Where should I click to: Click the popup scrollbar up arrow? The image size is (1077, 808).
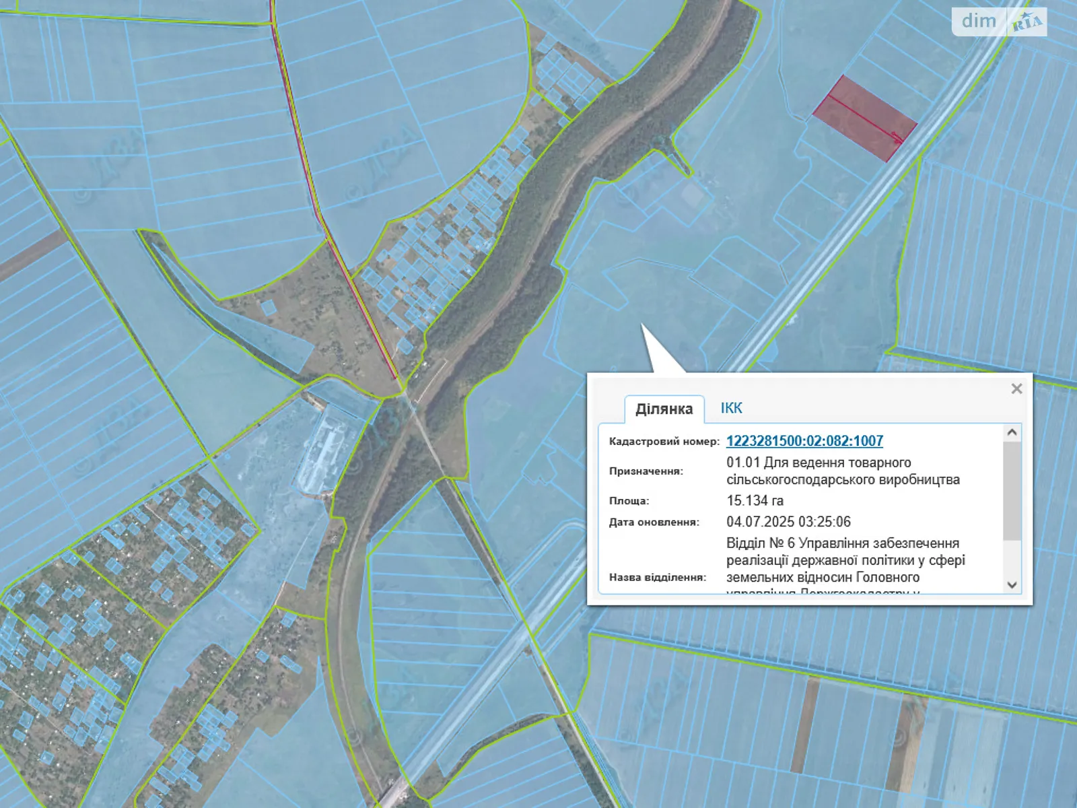tap(1012, 432)
